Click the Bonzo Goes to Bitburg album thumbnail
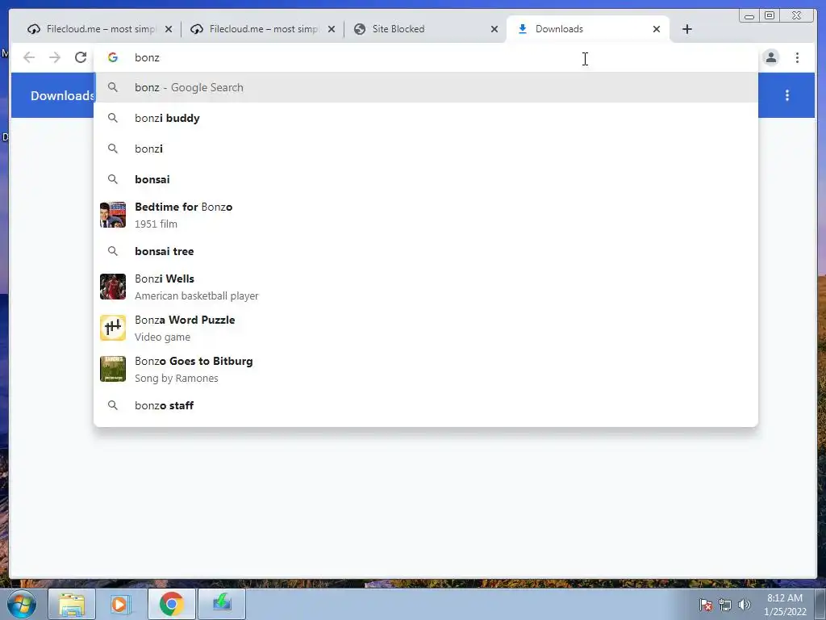 [113, 369]
